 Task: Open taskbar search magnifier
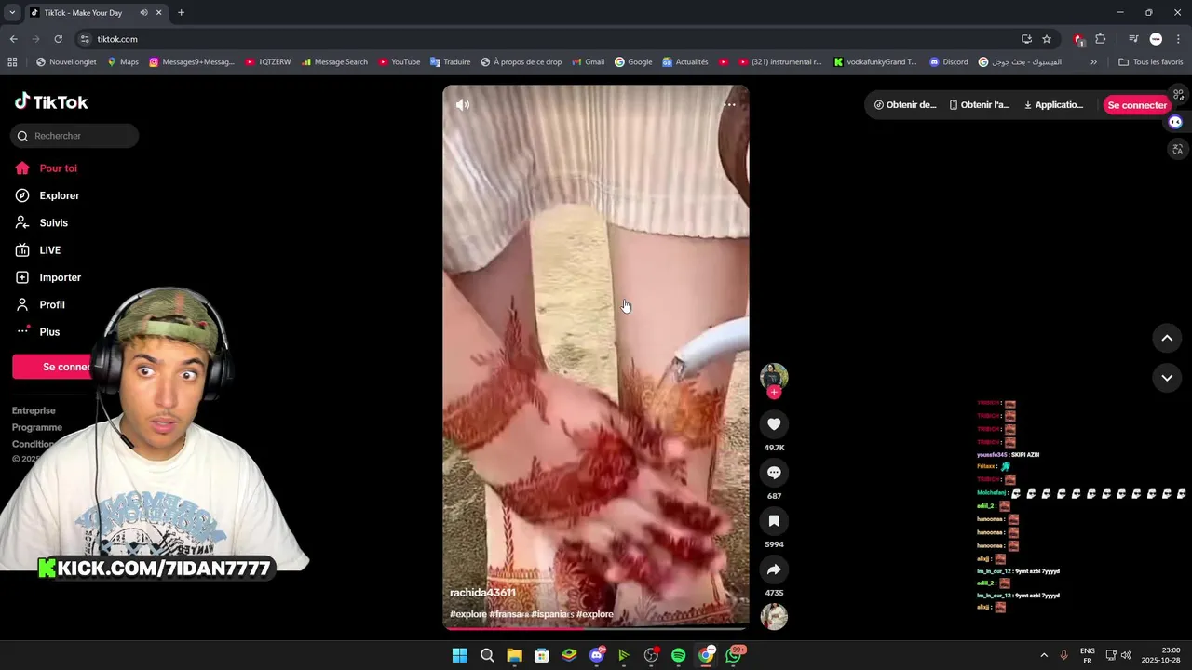click(x=487, y=655)
